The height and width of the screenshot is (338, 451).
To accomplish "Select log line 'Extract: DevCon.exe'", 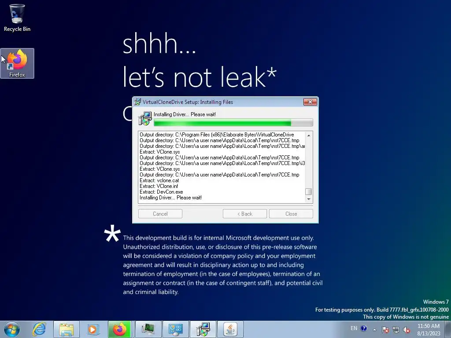I will [x=161, y=192].
